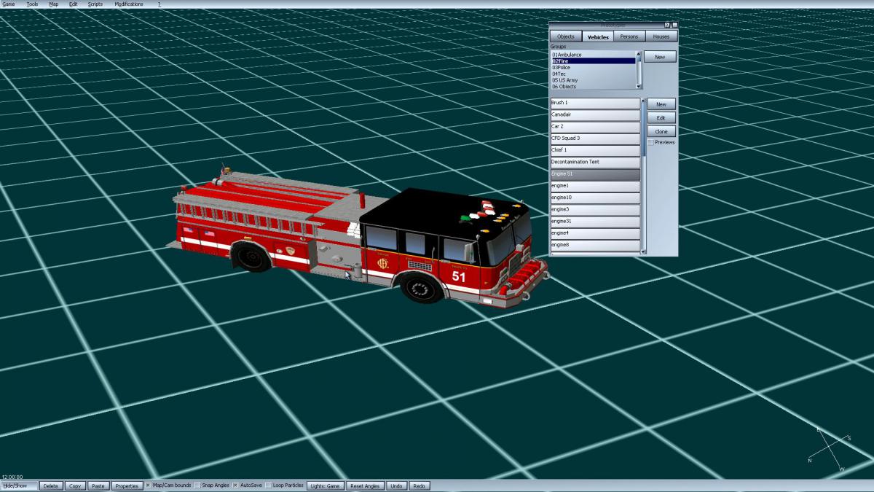Image resolution: width=874 pixels, height=492 pixels.
Task: Select the 04Tec group
Action: [x=593, y=74]
